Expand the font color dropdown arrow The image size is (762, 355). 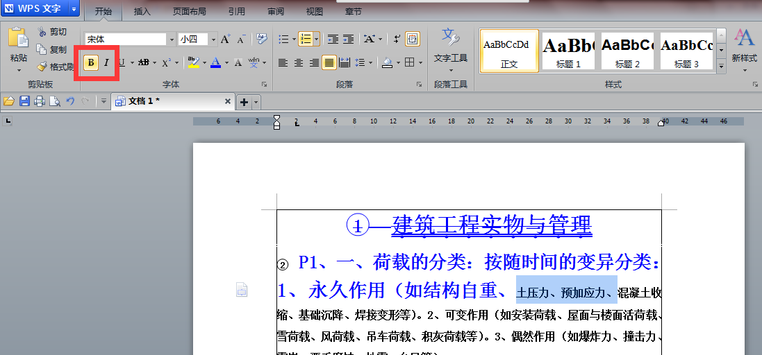[226, 62]
